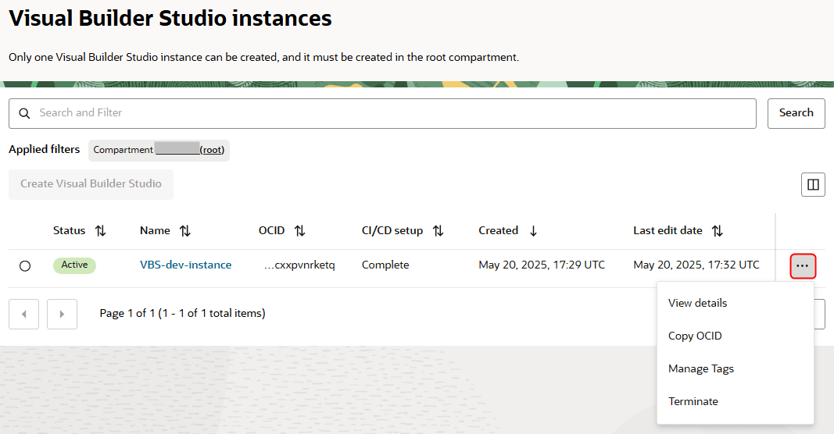Sort by Created date arrow

(x=533, y=231)
